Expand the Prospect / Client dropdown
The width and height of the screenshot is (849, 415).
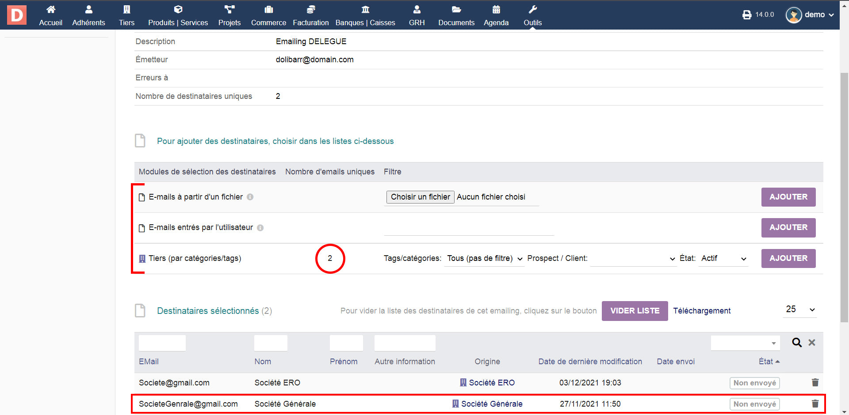pos(633,259)
